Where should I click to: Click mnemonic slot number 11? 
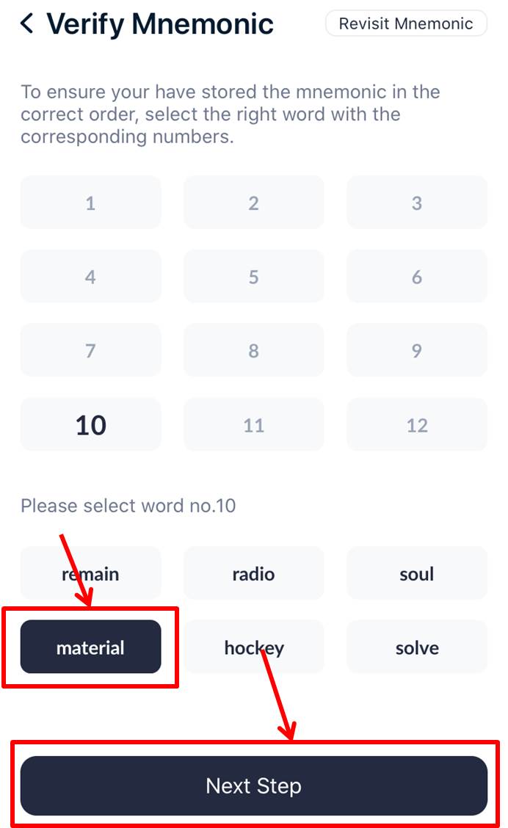(x=253, y=425)
